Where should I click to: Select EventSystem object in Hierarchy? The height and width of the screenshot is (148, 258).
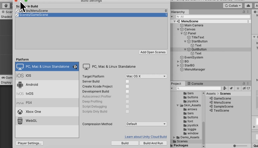(x=193, y=57)
